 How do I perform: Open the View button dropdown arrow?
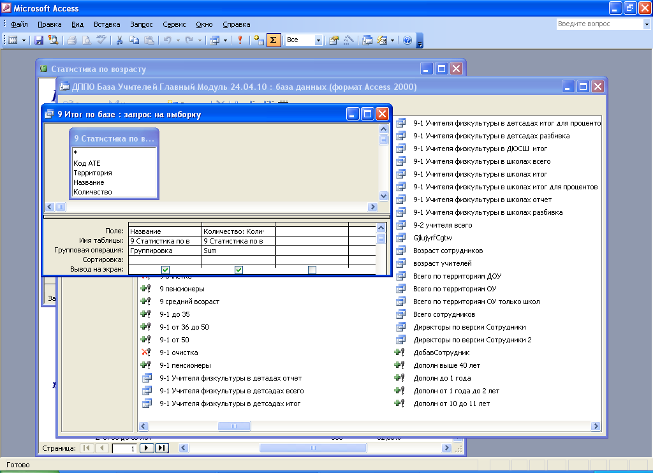coord(24,40)
